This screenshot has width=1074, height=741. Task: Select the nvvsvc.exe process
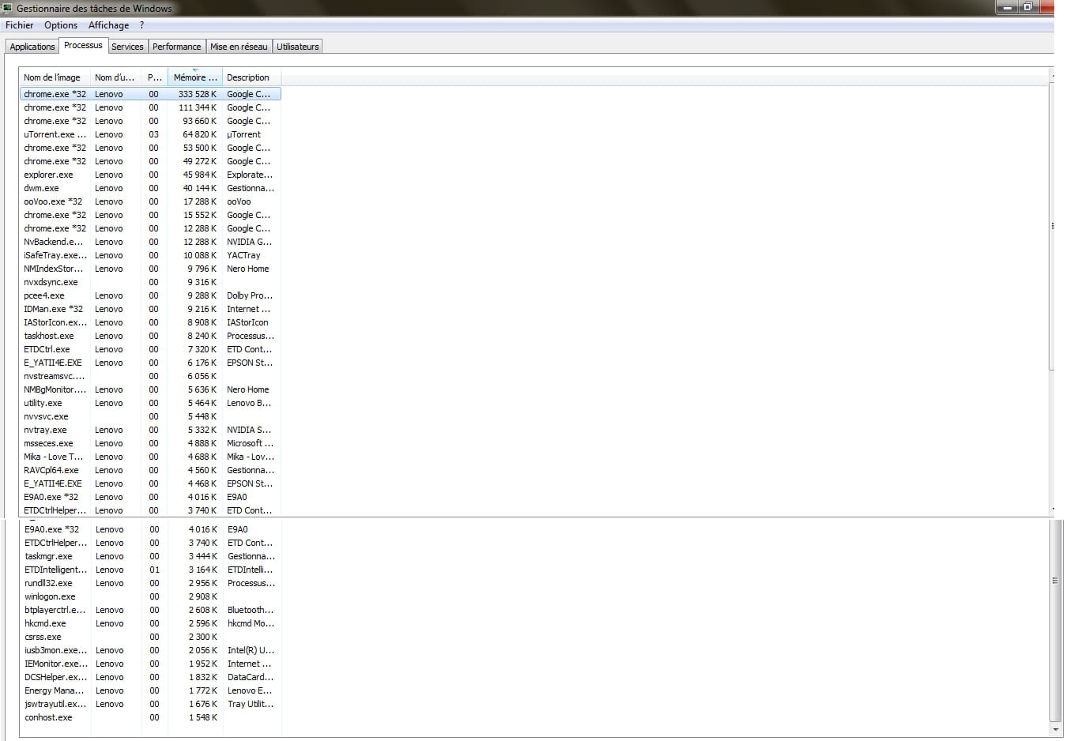(x=150, y=416)
